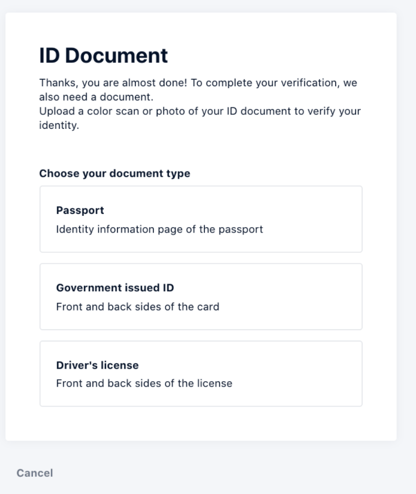Click the 'Thanks, you are almost done!' sentence
The width and height of the screenshot is (416, 494).
coord(113,83)
